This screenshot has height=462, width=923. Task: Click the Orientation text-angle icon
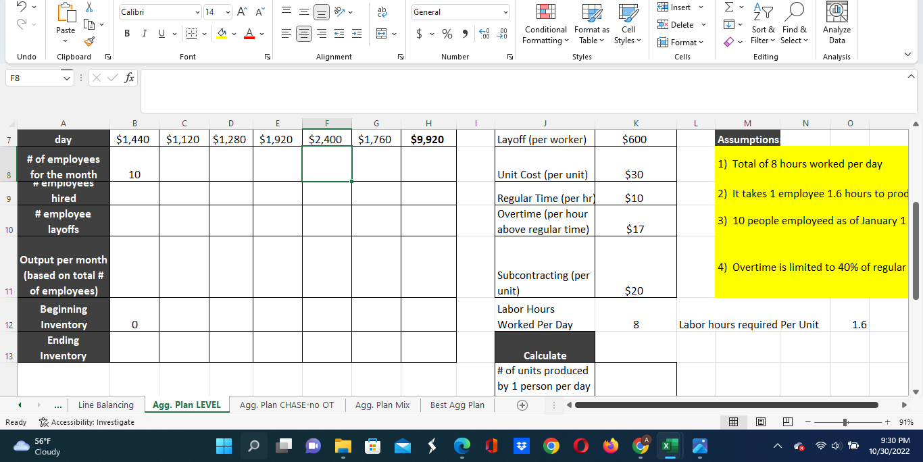[338, 13]
